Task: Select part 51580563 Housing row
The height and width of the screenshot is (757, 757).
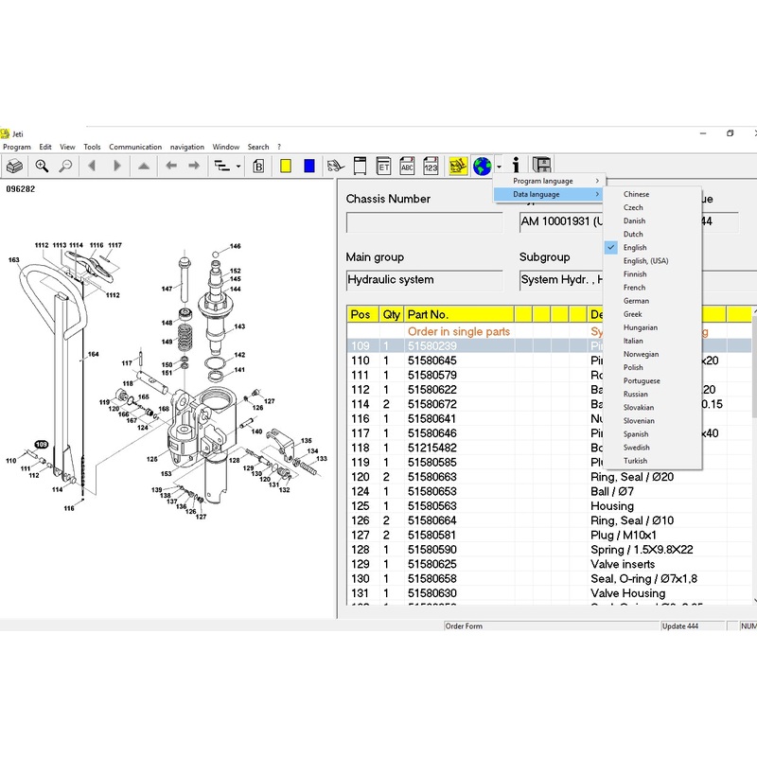Action: 549,506
